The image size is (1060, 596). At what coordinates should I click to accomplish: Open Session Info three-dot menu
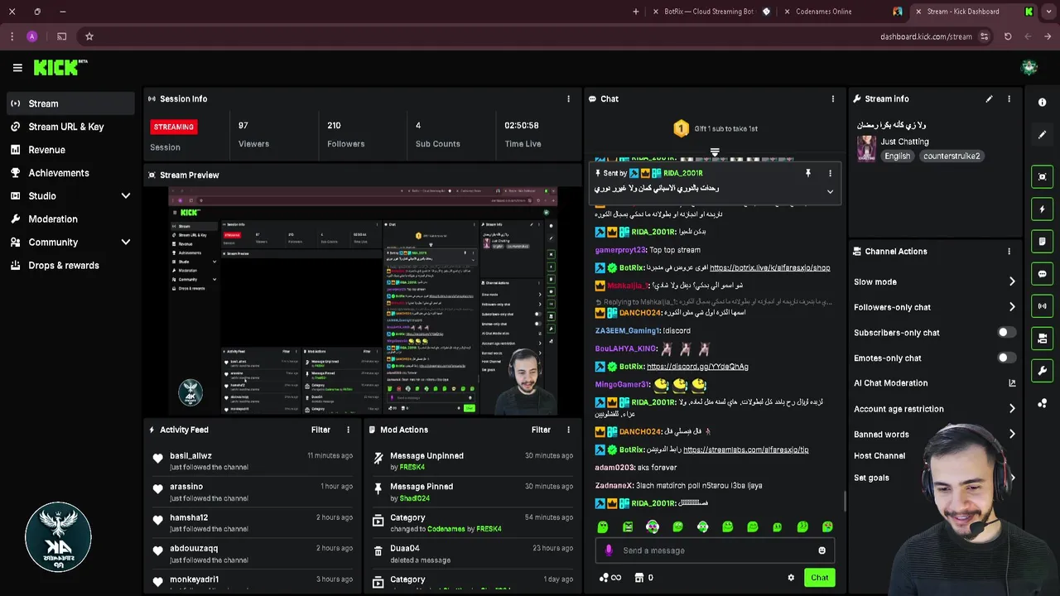(x=568, y=99)
